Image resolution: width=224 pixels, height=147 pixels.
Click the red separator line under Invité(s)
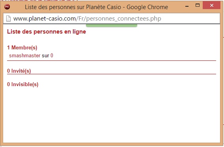[112, 74]
